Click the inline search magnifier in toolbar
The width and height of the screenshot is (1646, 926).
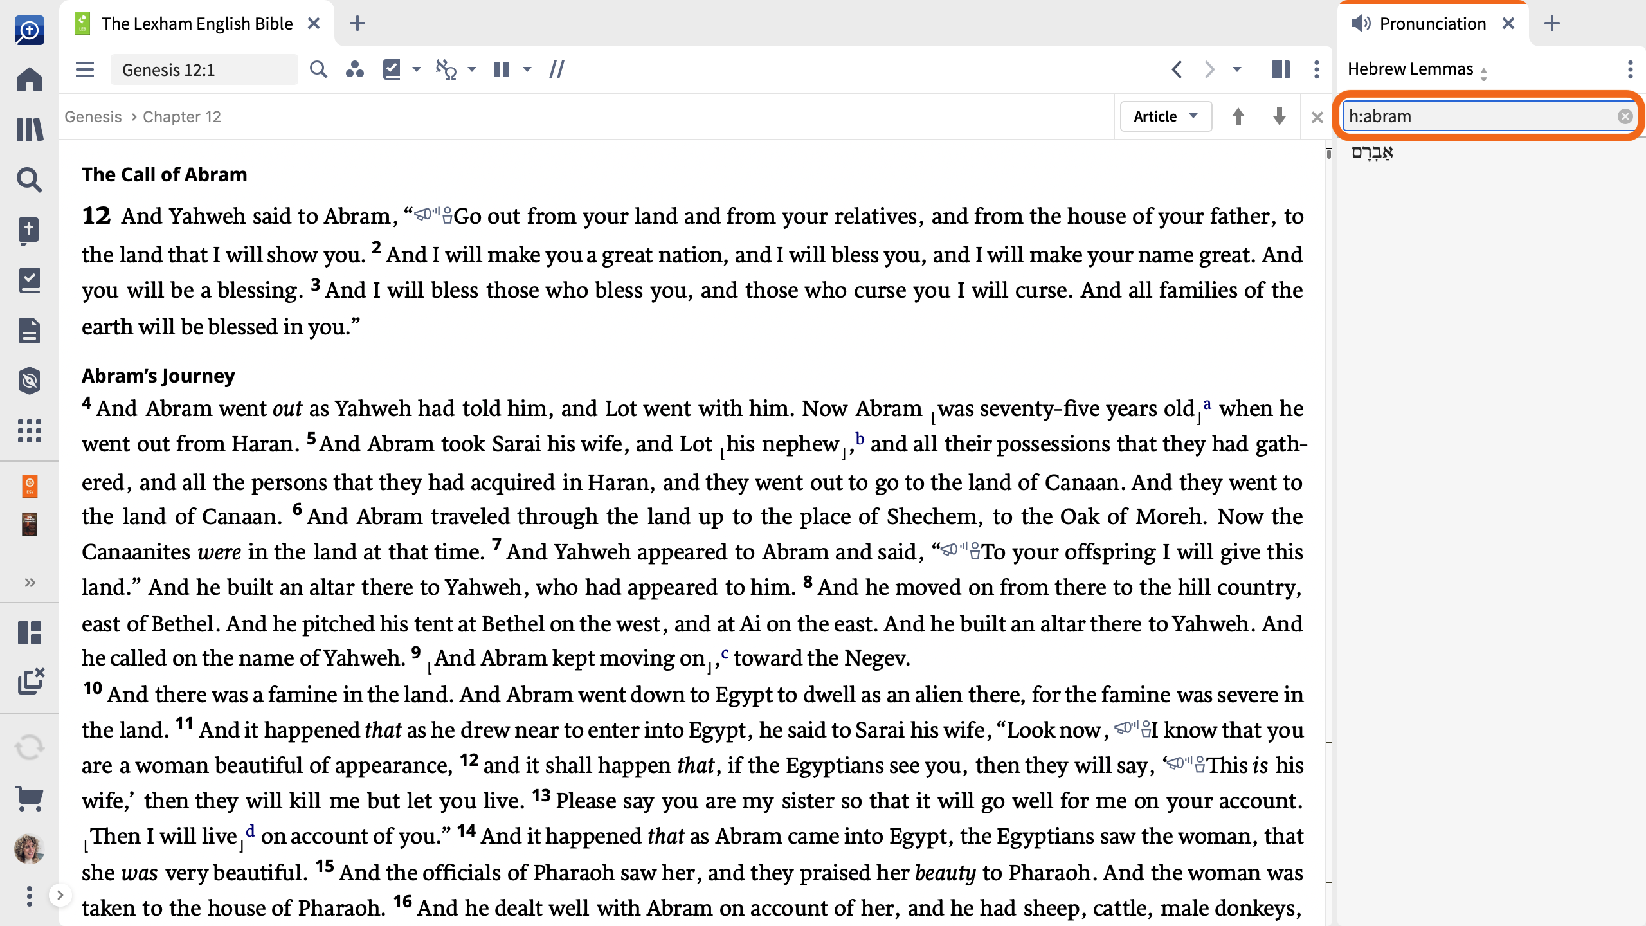[x=318, y=69]
